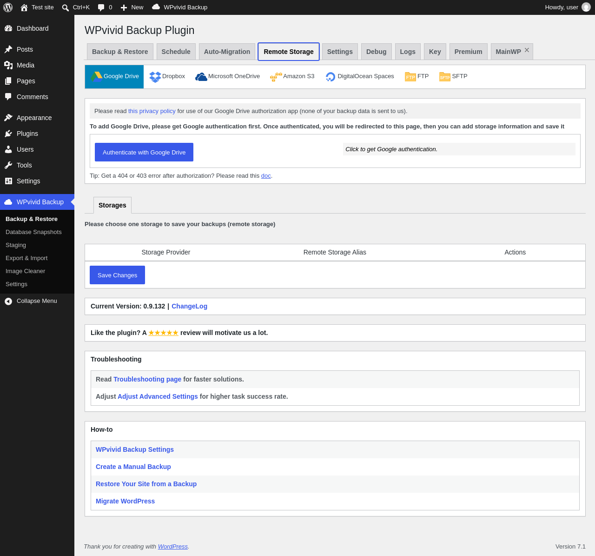Select the SFTP folder icon
The height and width of the screenshot is (556, 595).
click(x=445, y=76)
